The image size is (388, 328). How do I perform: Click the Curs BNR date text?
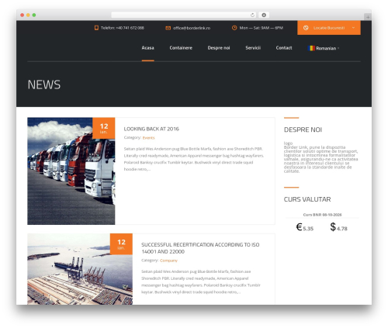pos(322,215)
